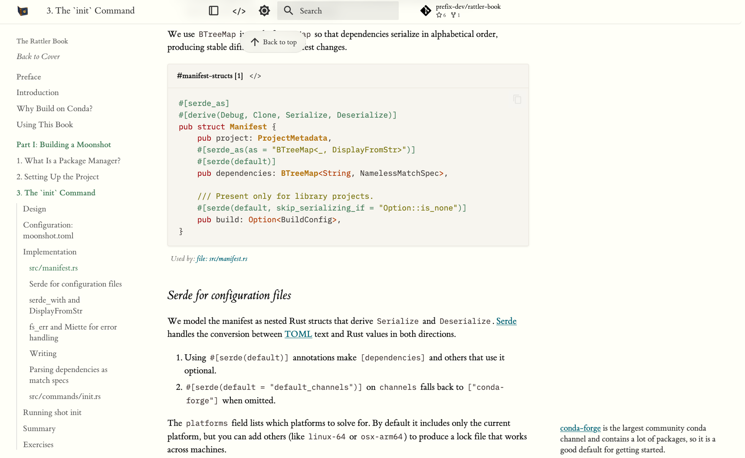The width and height of the screenshot is (745, 458).
Task: Open the Introduction chapter
Action: (38, 92)
